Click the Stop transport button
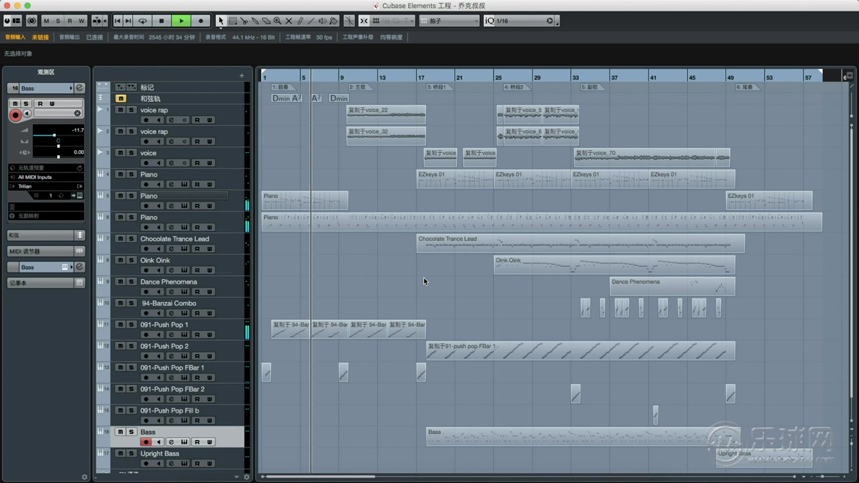 tap(161, 21)
